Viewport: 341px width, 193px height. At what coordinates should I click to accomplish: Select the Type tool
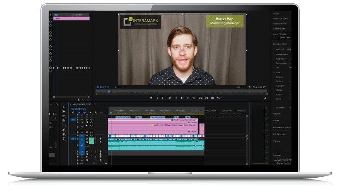[64, 138]
